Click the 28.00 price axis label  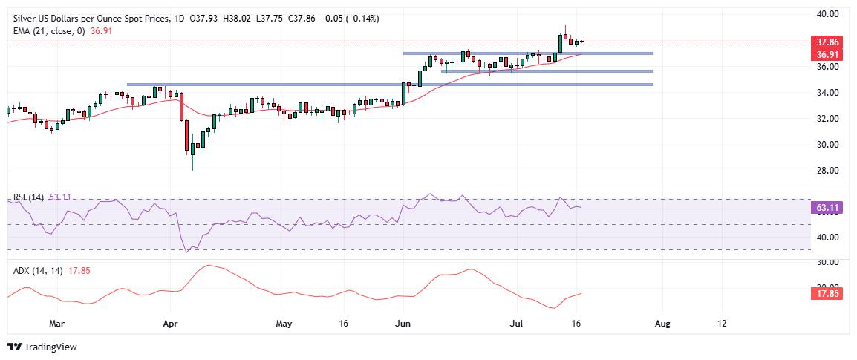[827, 171]
